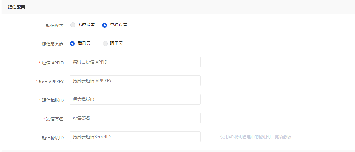The image size is (355, 152).
Task: Choose 阿里云 as the SMS provider
Action: click(105, 44)
